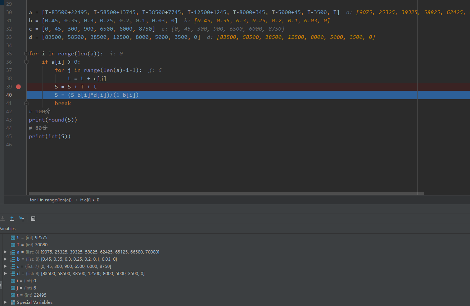Expand the Special Variables node
Viewport: 470px width, 306px height.
tap(5, 302)
